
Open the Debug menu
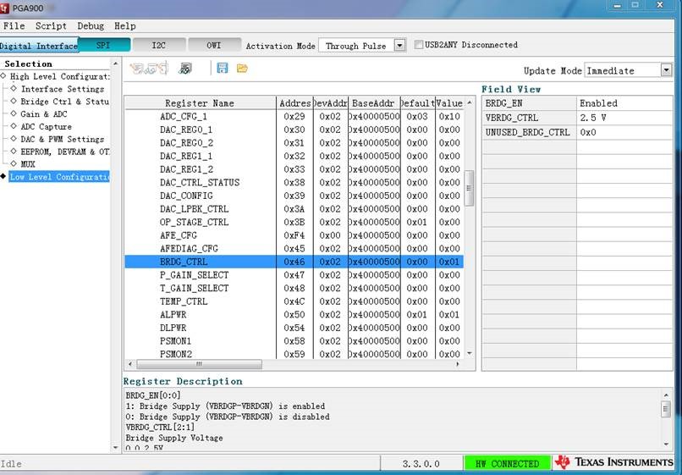[91, 25]
